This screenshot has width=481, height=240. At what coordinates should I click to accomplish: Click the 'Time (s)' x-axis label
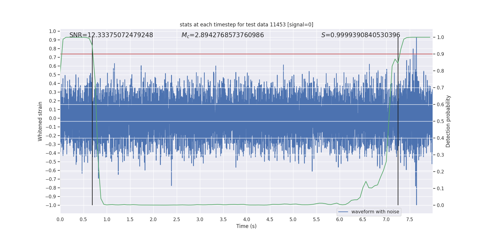[246, 226]
